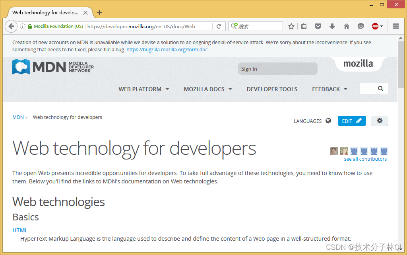The image size is (407, 255).
Task: Select the Web technology for develo... tab
Action: [45, 13]
